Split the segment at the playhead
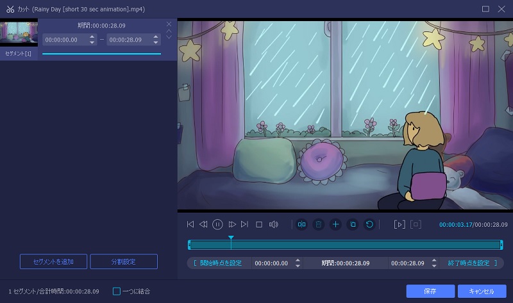Screen dimensions: 513x303 [x=301, y=224]
